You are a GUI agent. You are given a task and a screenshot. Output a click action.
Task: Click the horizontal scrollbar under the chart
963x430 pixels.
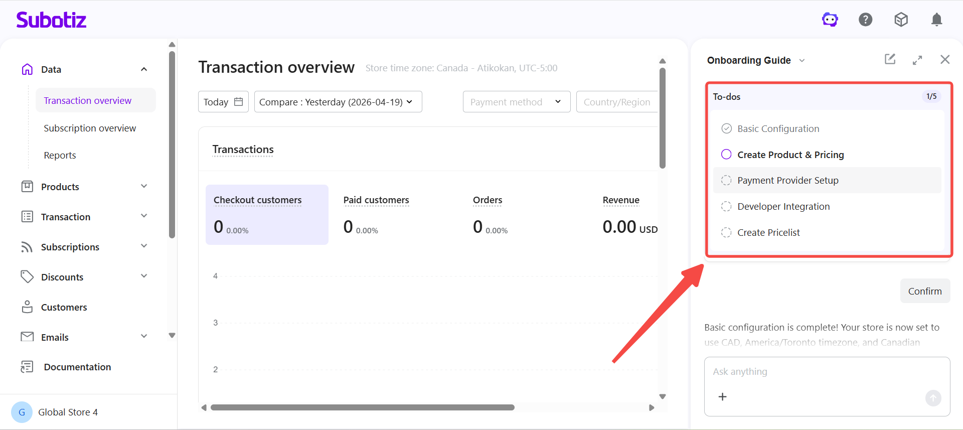pyautogui.click(x=362, y=407)
